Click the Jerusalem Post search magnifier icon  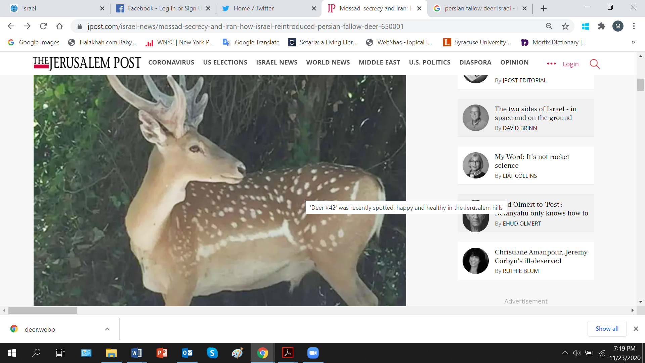tap(594, 64)
